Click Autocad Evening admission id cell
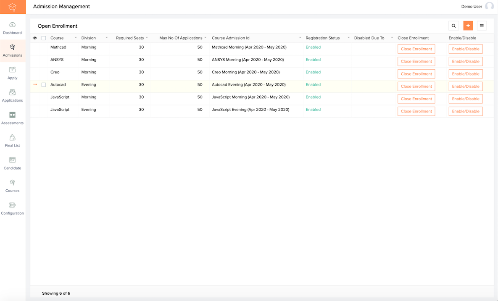The height and width of the screenshot is (301, 498). pos(249,85)
